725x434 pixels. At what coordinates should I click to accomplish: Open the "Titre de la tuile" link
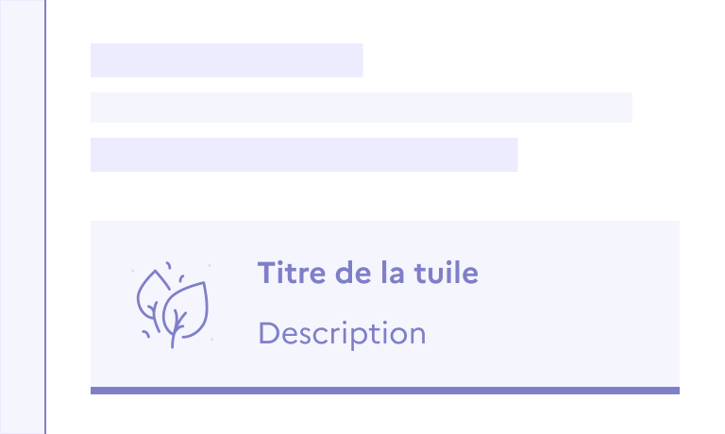[367, 274]
